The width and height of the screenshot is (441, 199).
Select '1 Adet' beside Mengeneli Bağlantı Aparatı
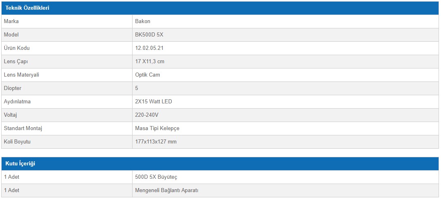coord(11,190)
